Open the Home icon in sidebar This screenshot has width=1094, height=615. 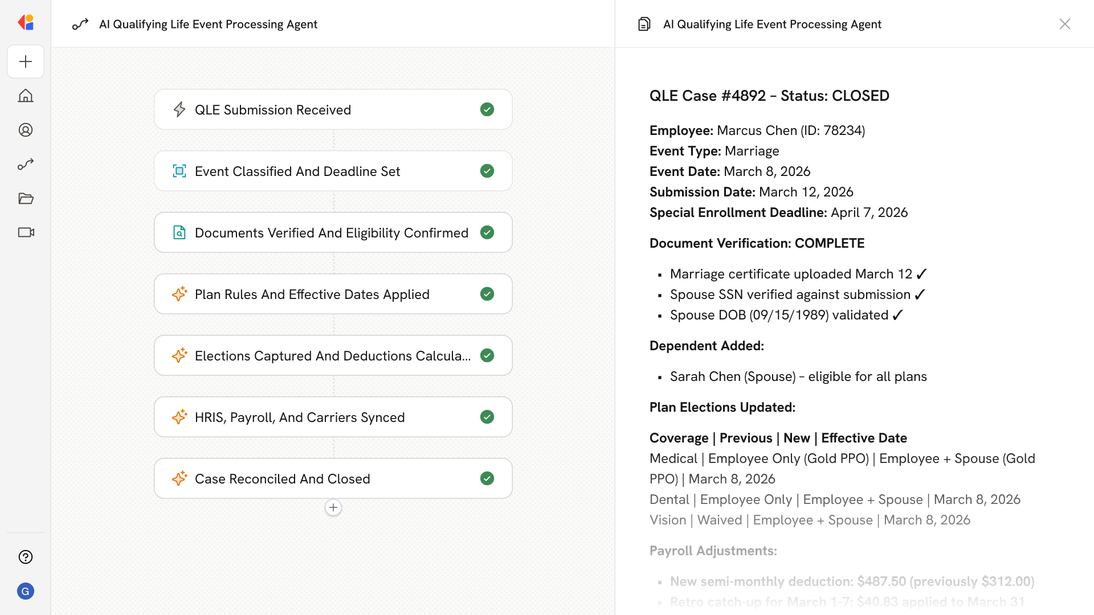point(26,96)
